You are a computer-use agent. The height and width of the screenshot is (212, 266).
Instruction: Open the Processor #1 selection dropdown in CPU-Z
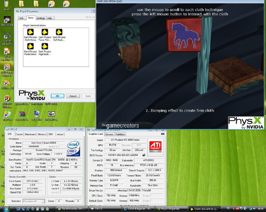point(34,201)
